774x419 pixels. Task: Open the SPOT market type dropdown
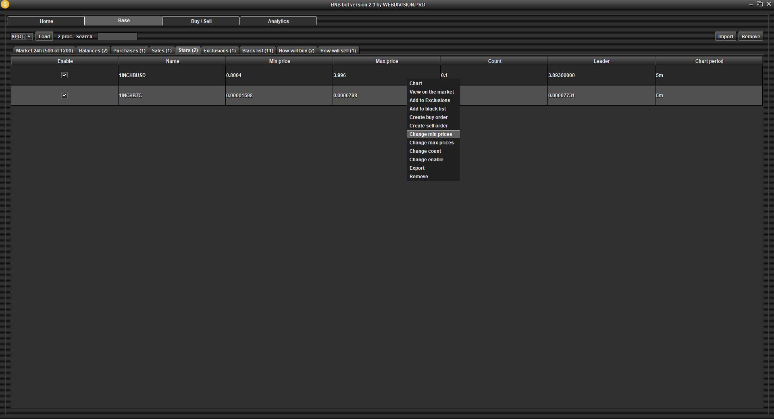coord(21,36)
